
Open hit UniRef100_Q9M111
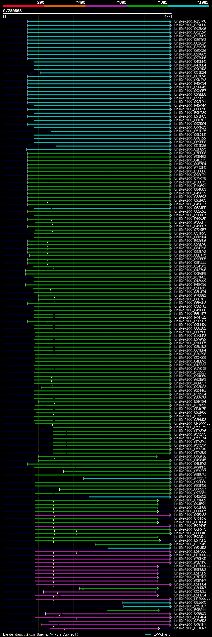click(190, 263)
